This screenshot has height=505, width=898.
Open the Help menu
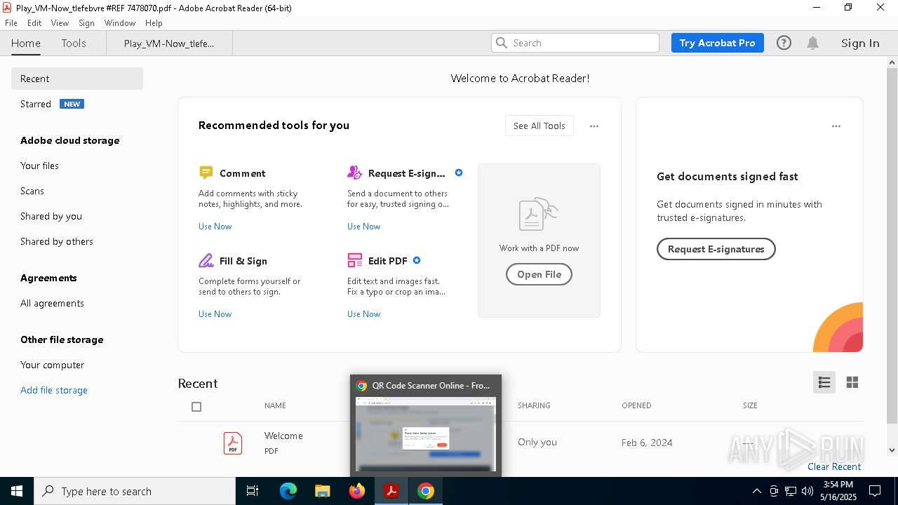[x=154, y=23]
